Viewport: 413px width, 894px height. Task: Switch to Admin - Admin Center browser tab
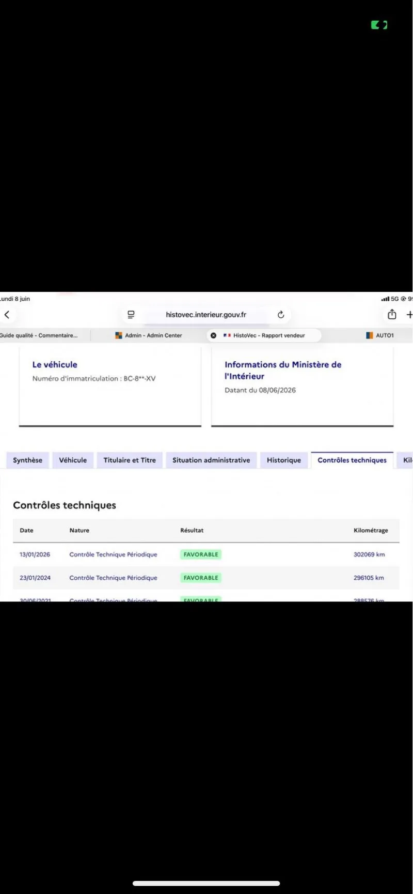[149, 335]
